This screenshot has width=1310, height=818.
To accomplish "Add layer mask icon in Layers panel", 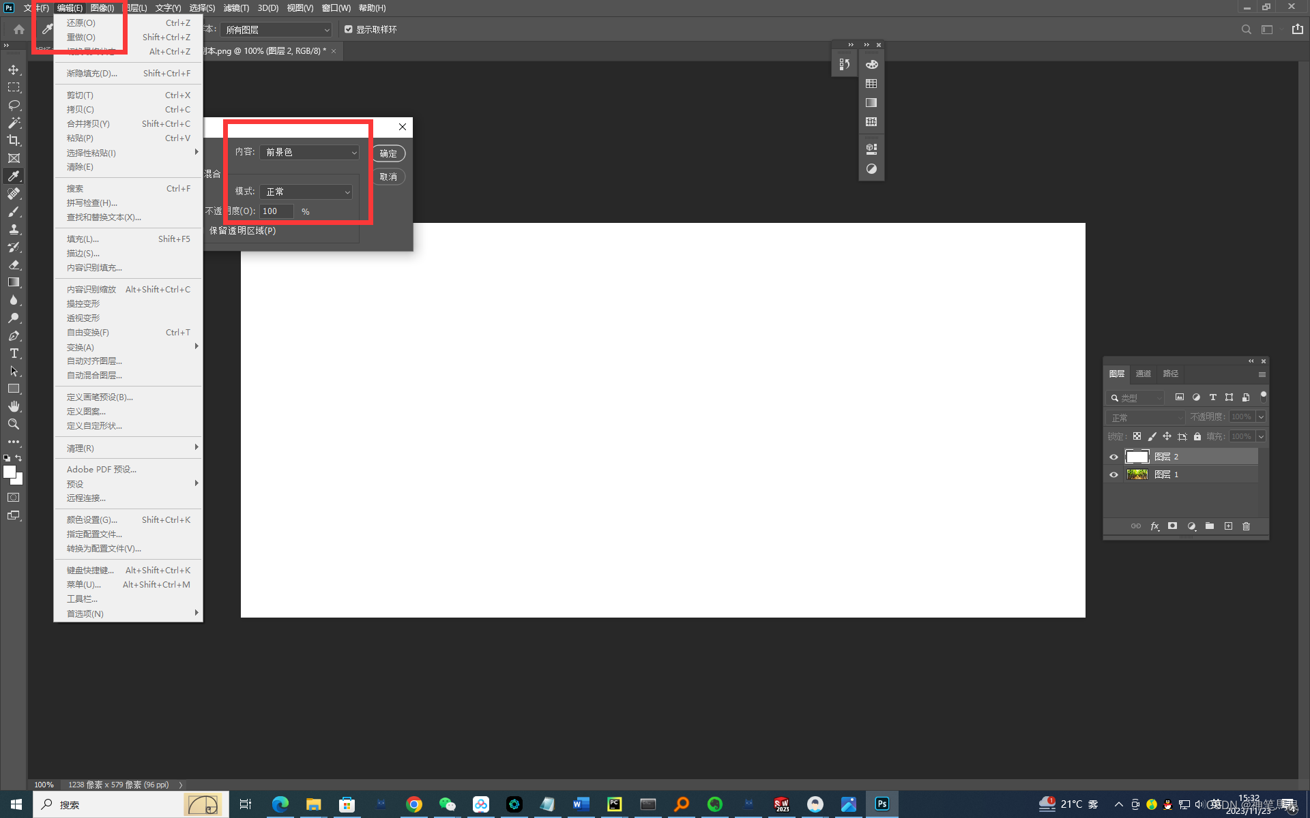I will coord(1172,526).
